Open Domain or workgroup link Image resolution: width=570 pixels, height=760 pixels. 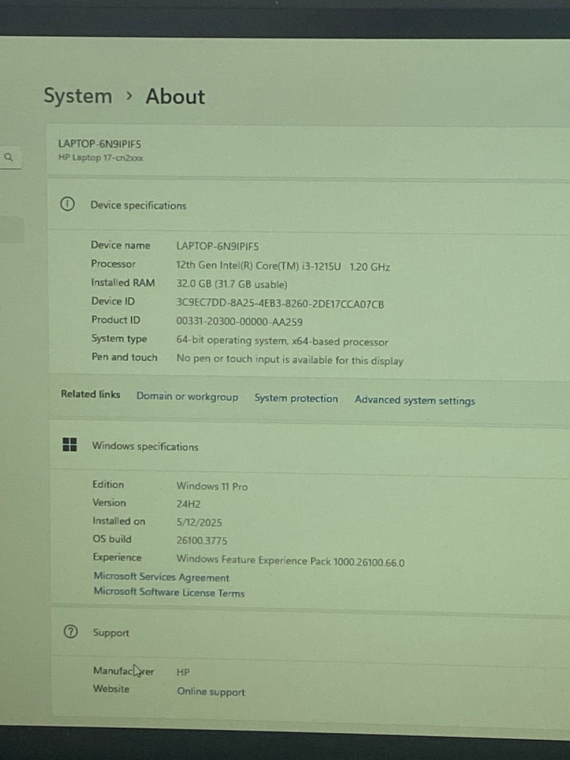click(x=187, y=396)
